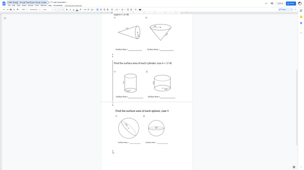Open line spacing options
The image size is (304, 170).
[x=112, y=10]
